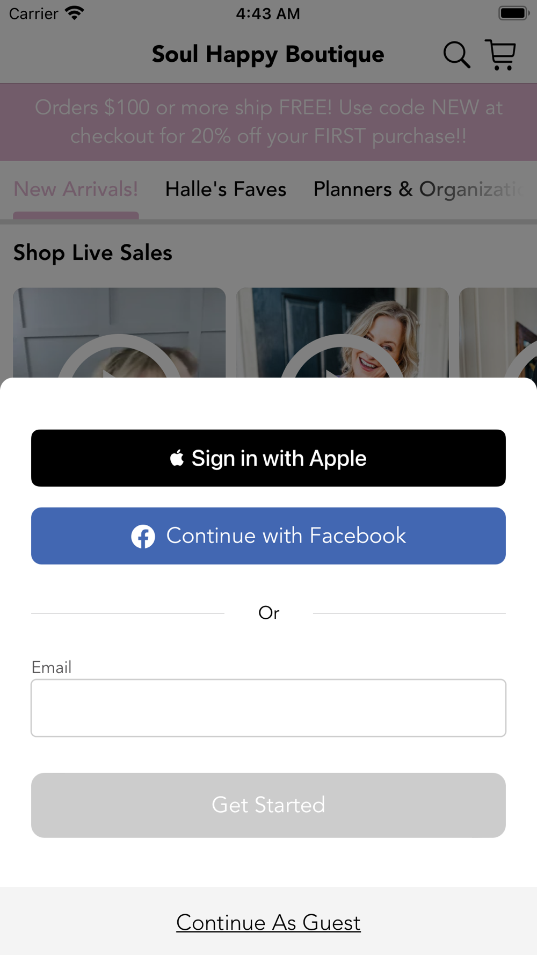Open the search magnifier icon
537x955 pixels.
coord(456,55)
